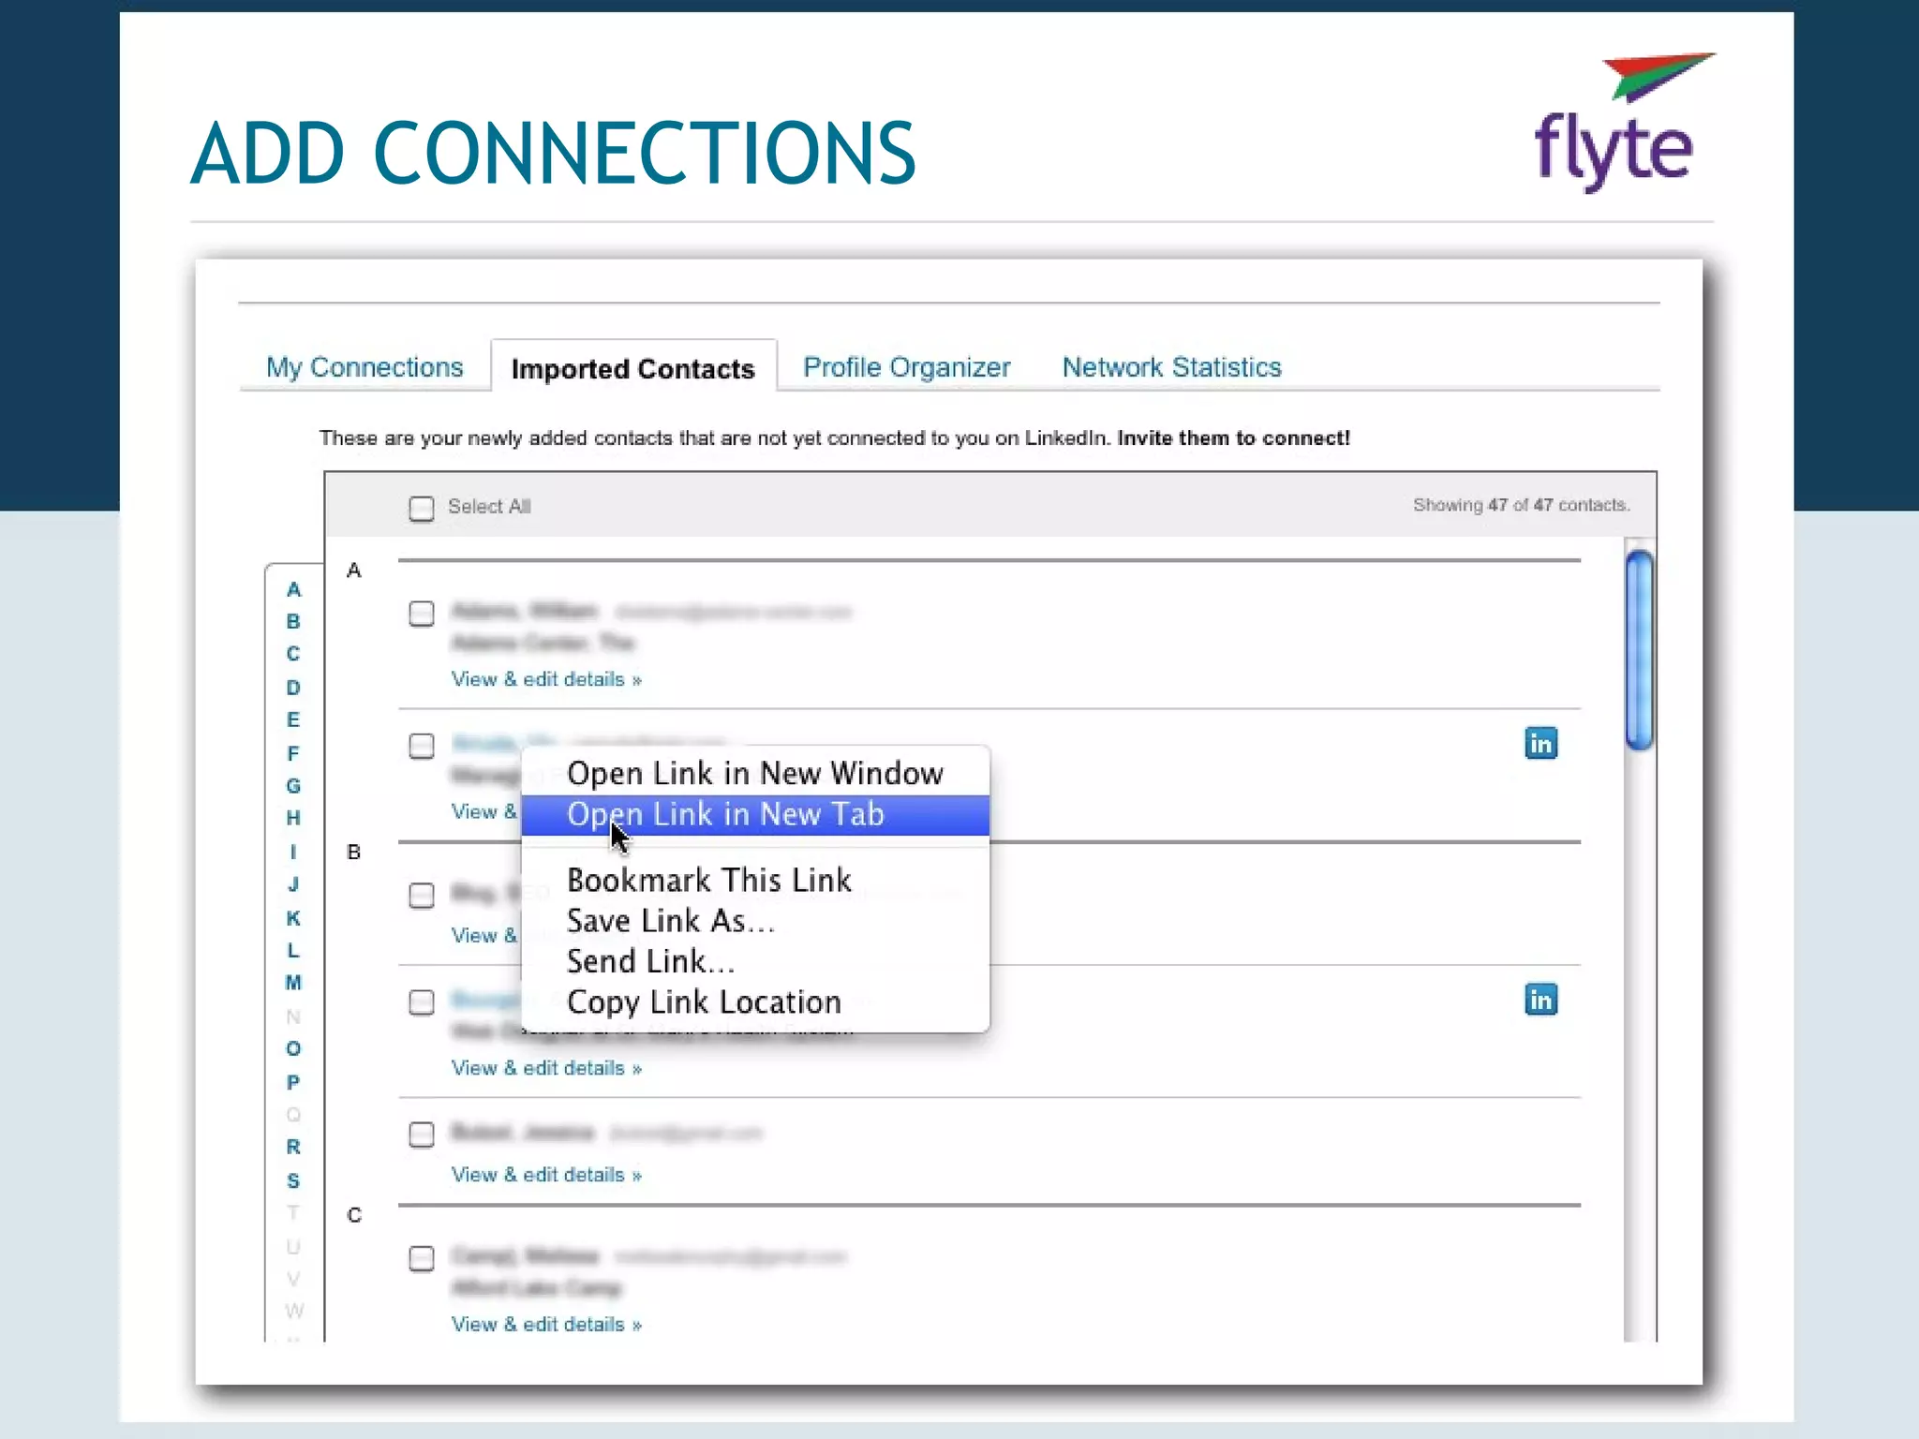The width and height of the screenshot is (1919, 1439).
Task: Click the blue scrollbar thumb in the contacts list
Action: tap(1639, 650)
